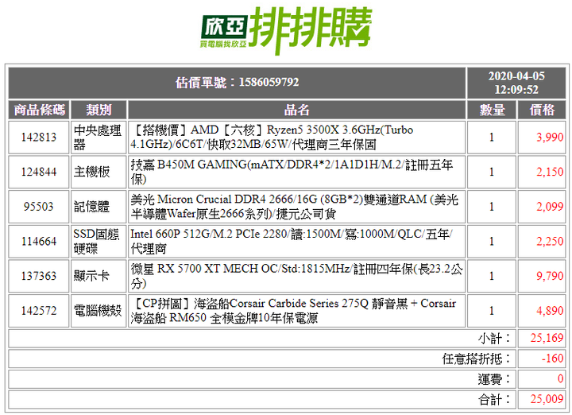
Task: Click the 欣亞 排排購 logo
Action: coord(286,31)
